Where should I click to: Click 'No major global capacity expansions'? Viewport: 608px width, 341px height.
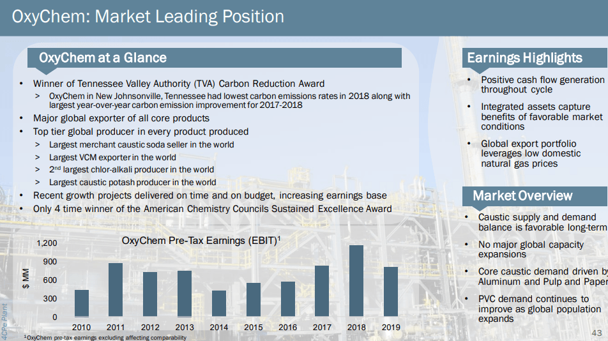pos(531,250)
